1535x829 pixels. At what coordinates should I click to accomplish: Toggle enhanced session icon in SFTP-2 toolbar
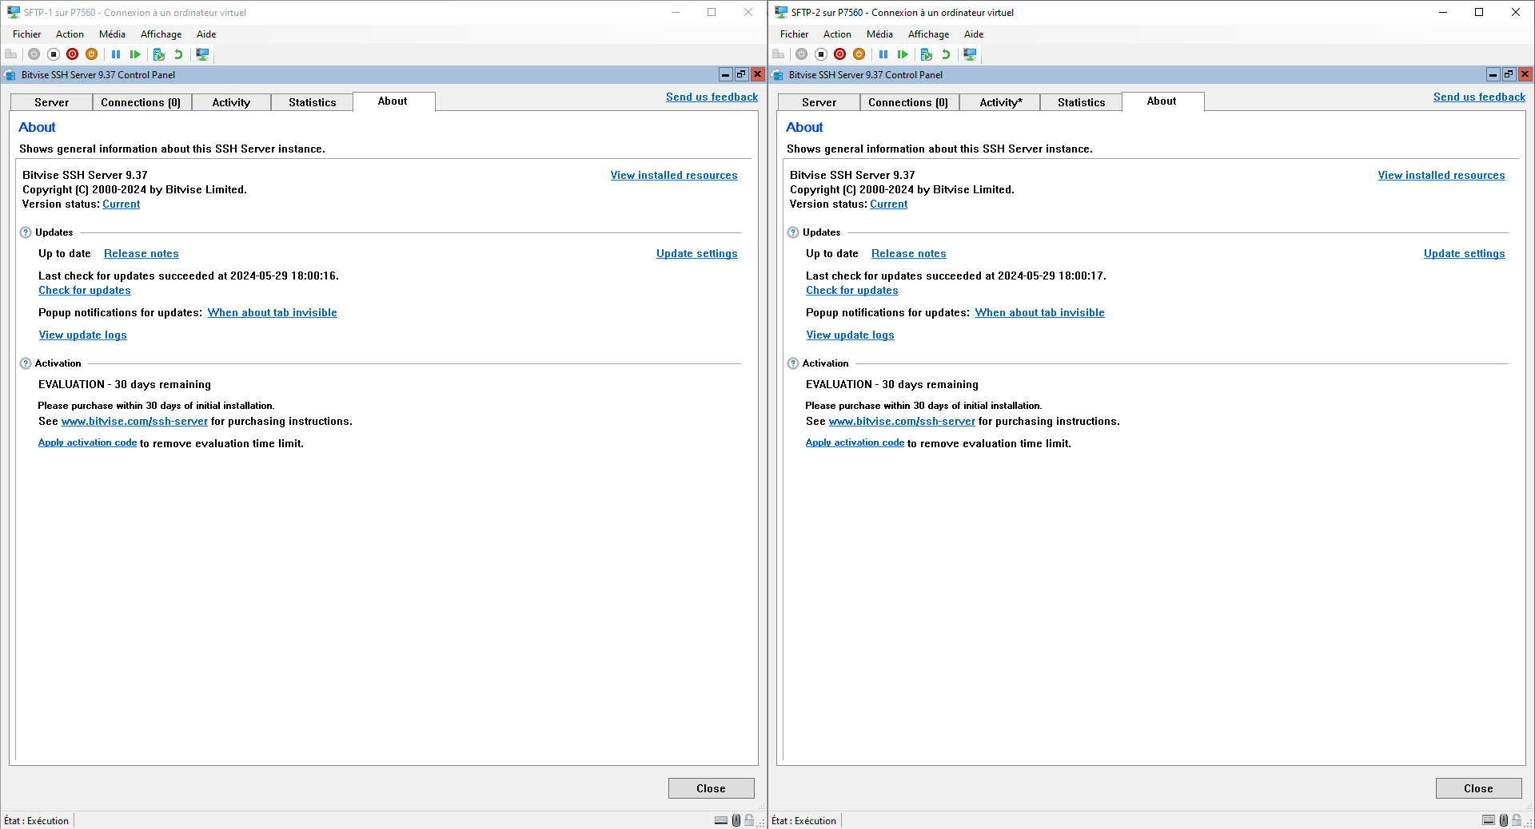(x=970, y=54)
